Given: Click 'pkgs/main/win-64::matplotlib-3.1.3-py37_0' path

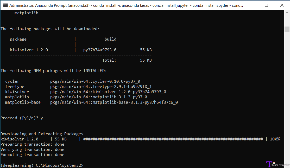Looking at the screenshot, I should pyautogui.click(x=99, y=97).
